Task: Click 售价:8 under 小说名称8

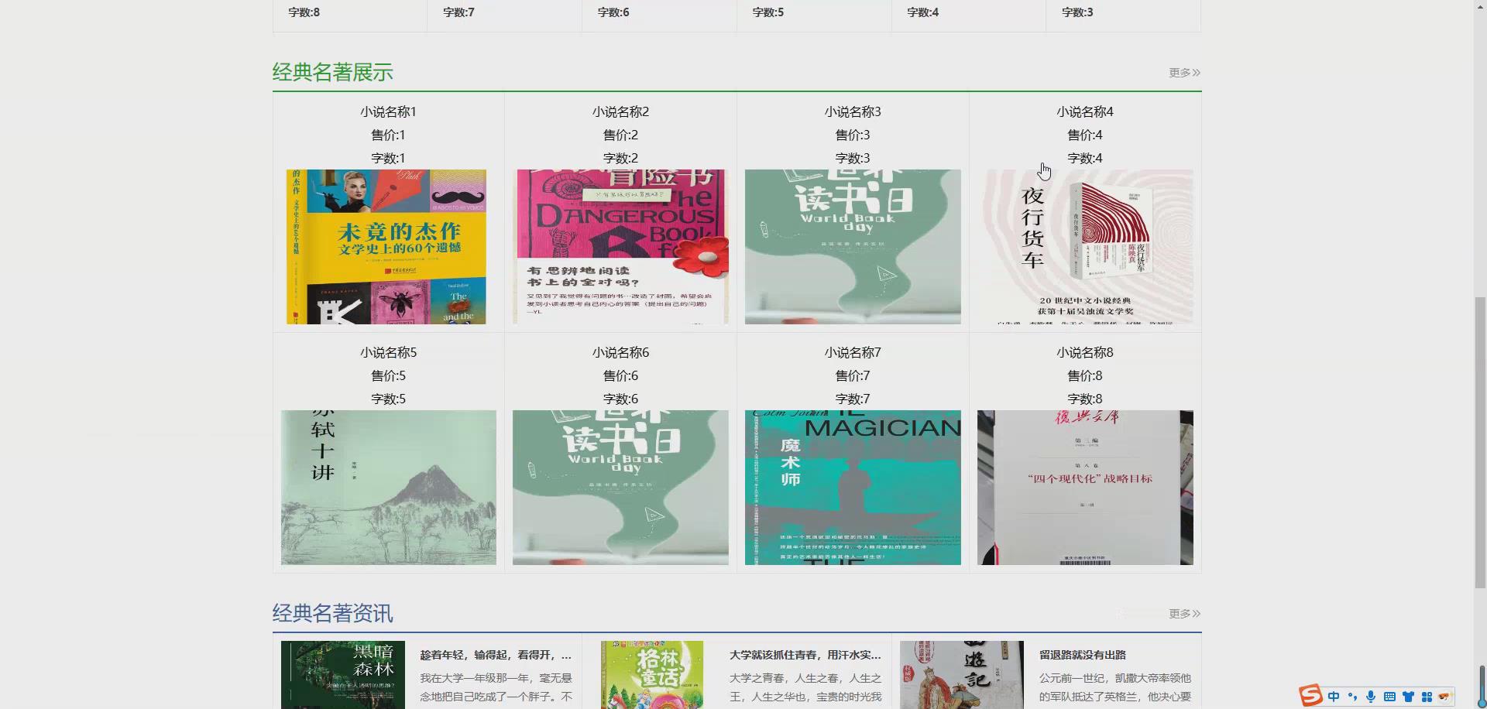Action: point(1085,376)
